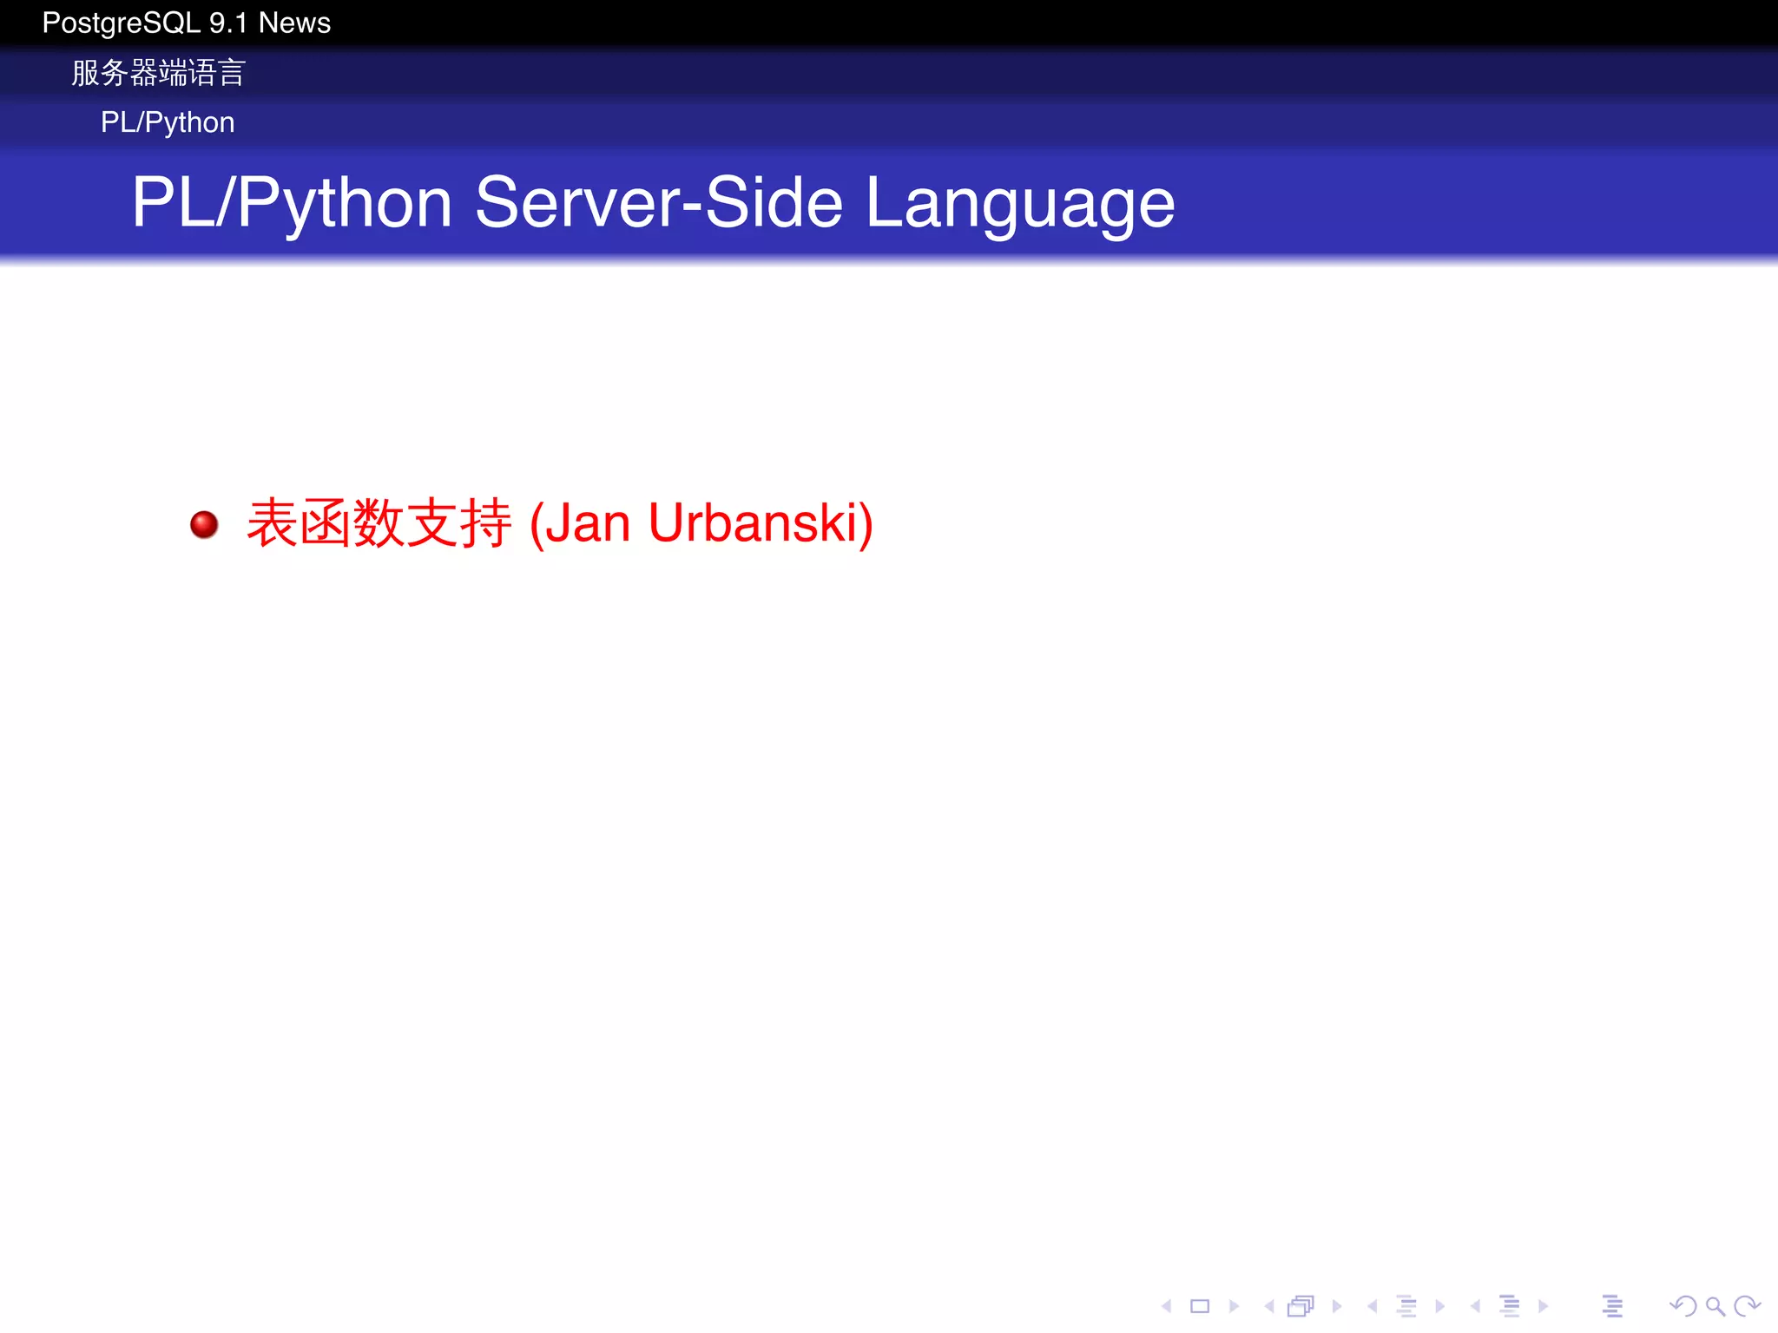The image size is (1778, 1333).
Task: Jump to the 服务器端语言 section link
Action: pos(159,73)
